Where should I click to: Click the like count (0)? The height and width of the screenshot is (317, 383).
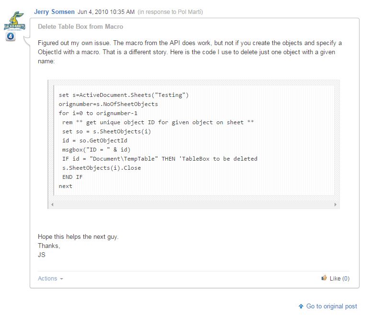346,278
